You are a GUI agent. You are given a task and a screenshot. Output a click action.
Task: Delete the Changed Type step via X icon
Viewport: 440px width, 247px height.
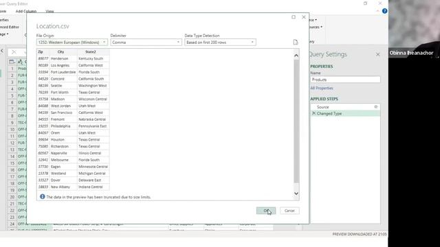[313, 113]
